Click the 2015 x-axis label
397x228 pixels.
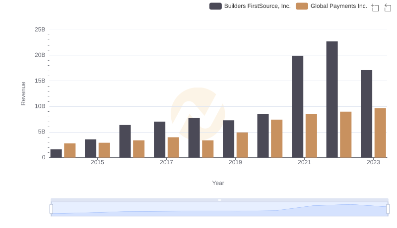(x=97, y=162)
